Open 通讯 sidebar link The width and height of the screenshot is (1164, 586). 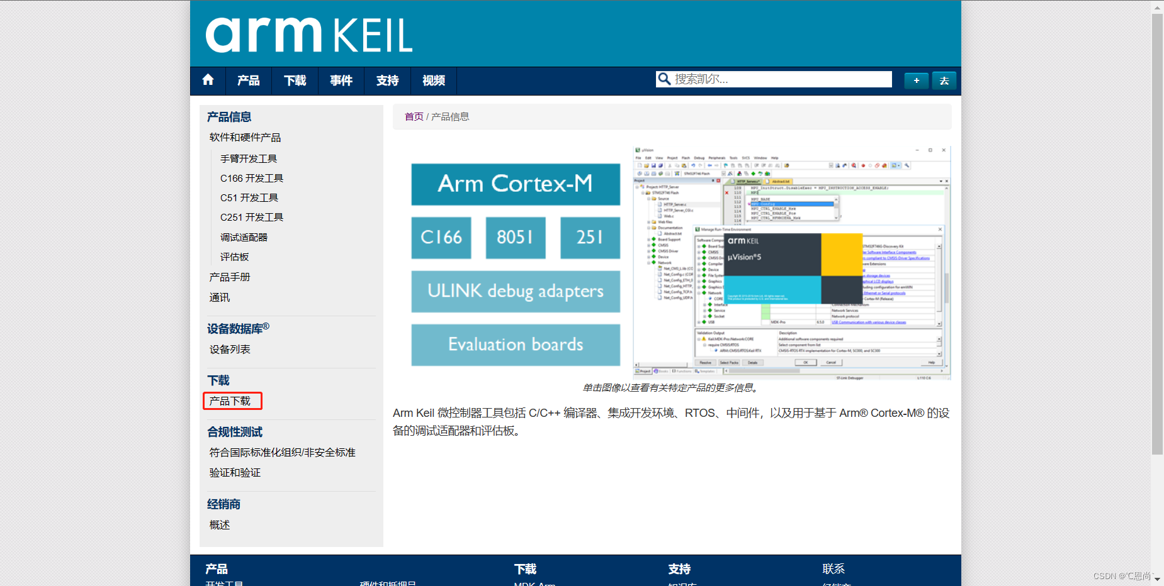[x=220, y=298]
